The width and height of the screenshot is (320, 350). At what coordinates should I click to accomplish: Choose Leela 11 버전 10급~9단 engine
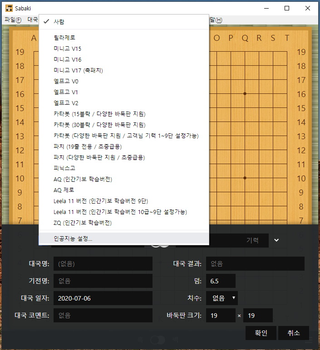pos(124,212)
